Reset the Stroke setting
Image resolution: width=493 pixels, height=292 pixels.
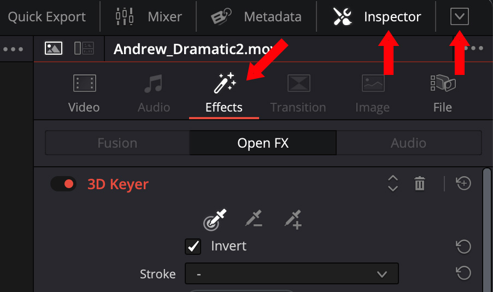(463, 273)
